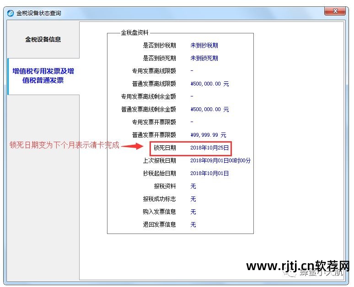
Task: Click the 上次报税日期 label
Action: pyautogui.click(x=159, y=160)
